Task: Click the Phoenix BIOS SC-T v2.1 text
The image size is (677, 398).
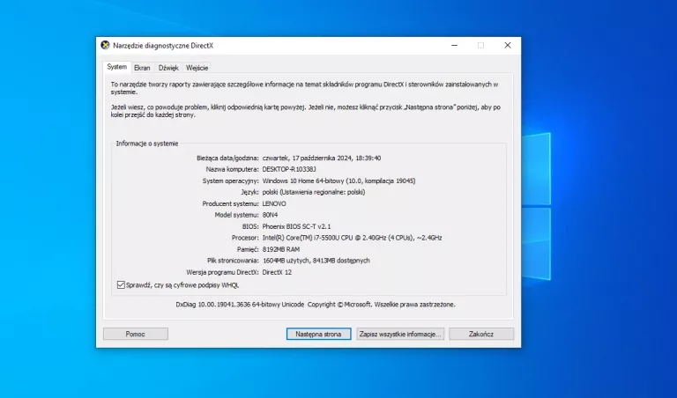Action: pyautogui.click(x=296, y=226)
